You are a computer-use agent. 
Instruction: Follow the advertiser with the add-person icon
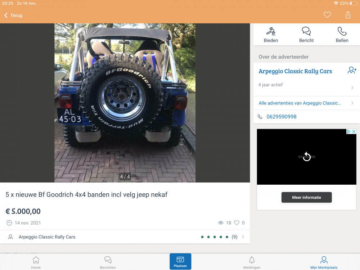[352, 71]
